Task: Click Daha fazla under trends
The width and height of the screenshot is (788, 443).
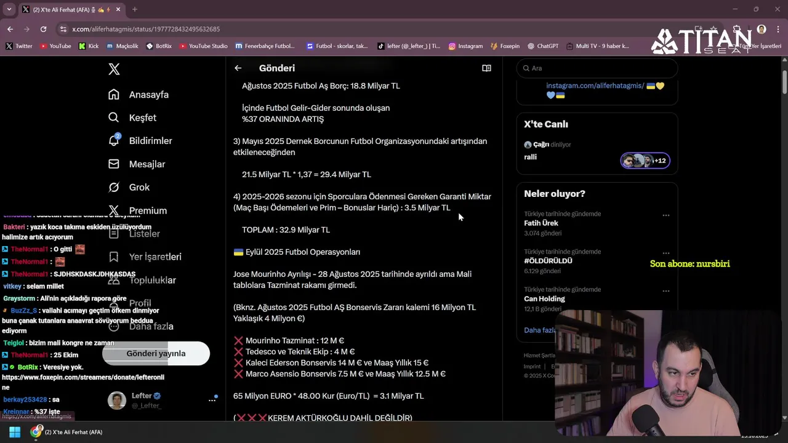Action: (x=540, y=330)
